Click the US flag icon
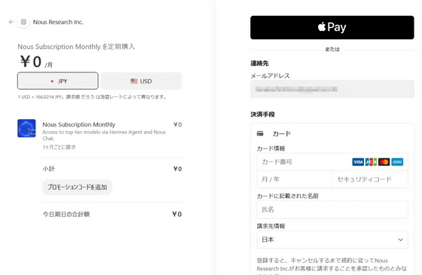The height and width of the screenshot is (275, 422). click(x=134, y=81)
